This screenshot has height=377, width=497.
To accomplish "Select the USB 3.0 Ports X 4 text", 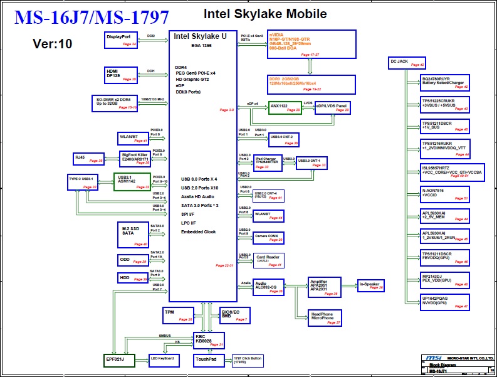I will (x=199, y=179).
